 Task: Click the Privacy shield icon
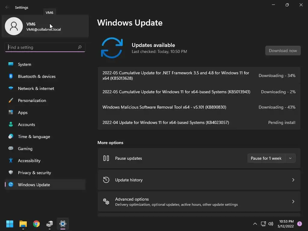tap(11, 172)
